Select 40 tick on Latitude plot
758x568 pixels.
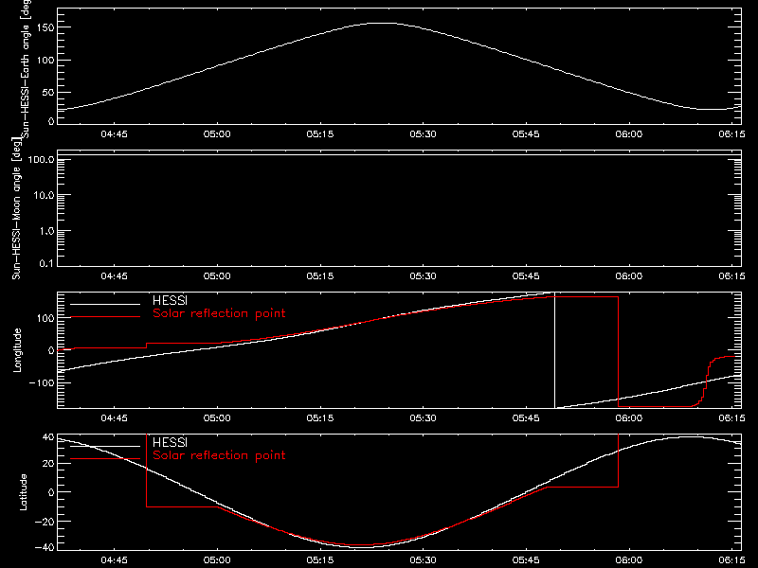[48, 437]
